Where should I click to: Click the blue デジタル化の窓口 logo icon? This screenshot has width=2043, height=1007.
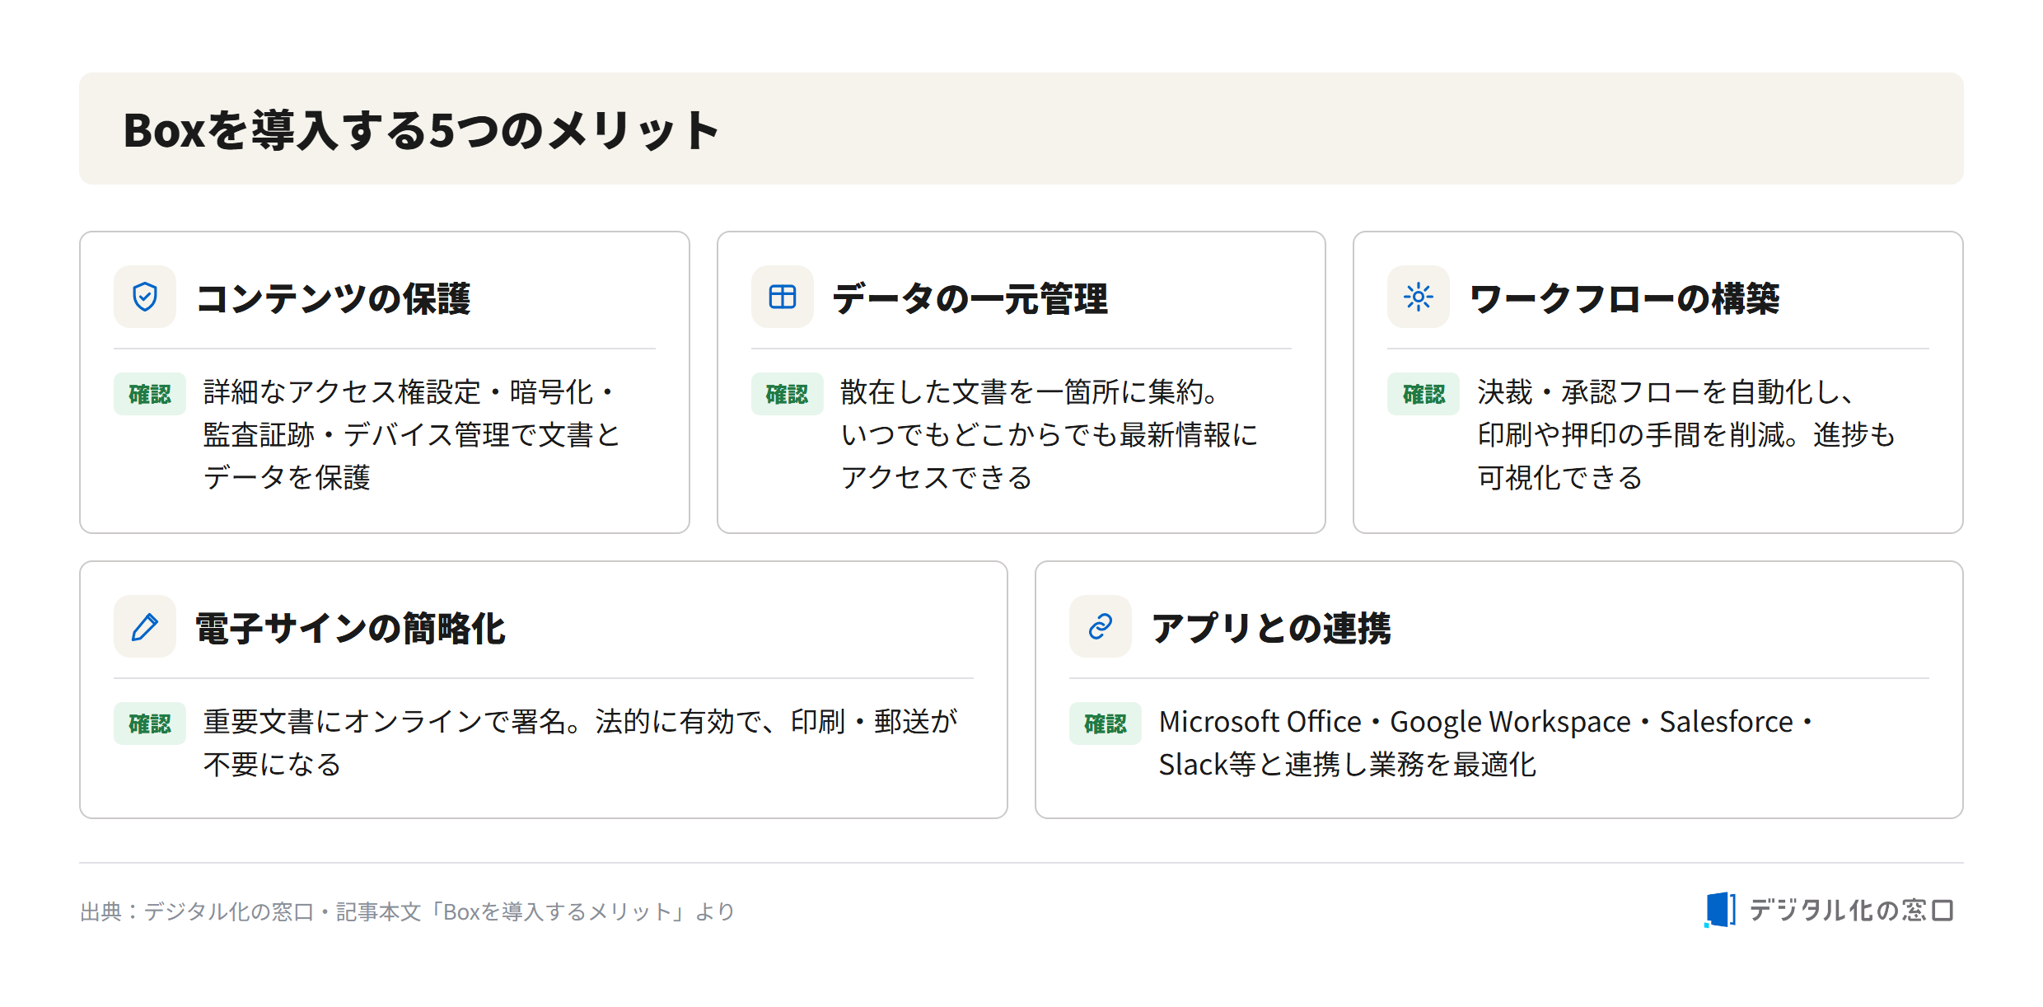coord(1720,910)
